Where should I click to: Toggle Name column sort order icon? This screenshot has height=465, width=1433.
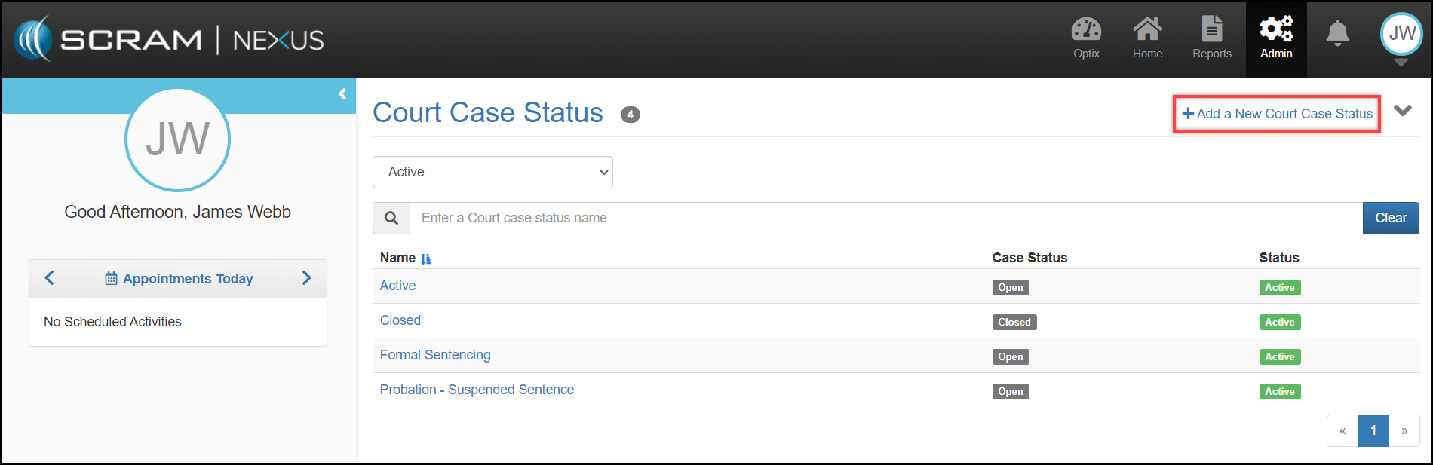(x=426, y=259)
